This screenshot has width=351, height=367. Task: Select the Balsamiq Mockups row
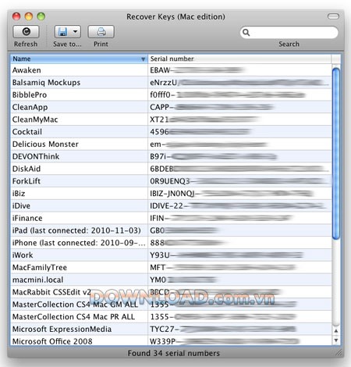171,83
